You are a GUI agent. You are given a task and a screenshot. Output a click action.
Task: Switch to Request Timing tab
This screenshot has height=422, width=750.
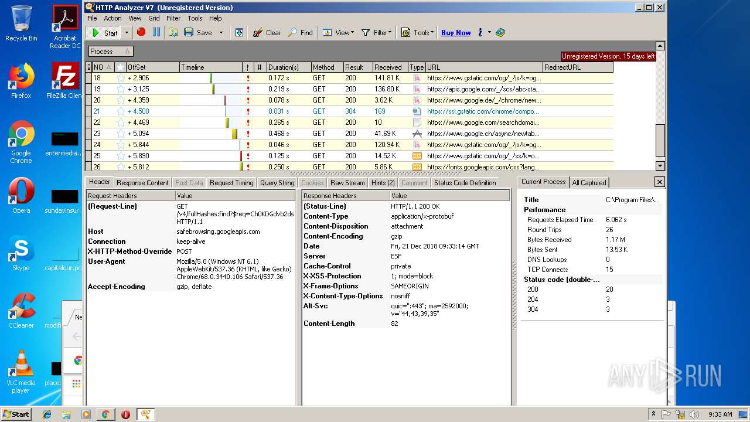[231, 183]
